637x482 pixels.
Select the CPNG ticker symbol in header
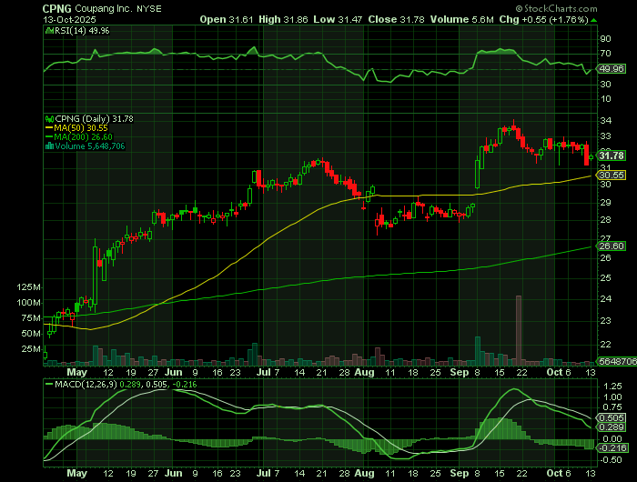(56, 8)
